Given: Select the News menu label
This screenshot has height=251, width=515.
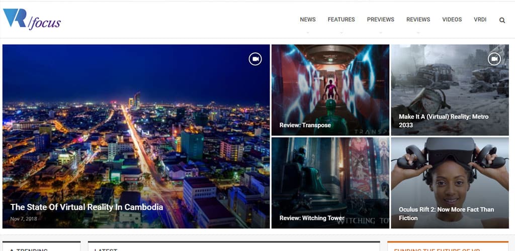Looking at the screenshot, I should coord(308,20).
